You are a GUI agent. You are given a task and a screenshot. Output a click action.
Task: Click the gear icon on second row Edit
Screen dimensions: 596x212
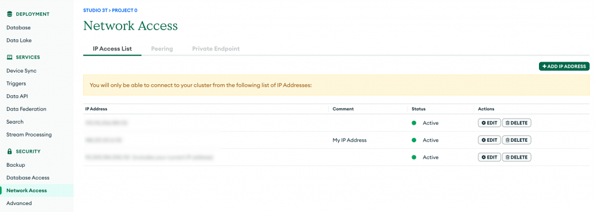tap(484, 140)
